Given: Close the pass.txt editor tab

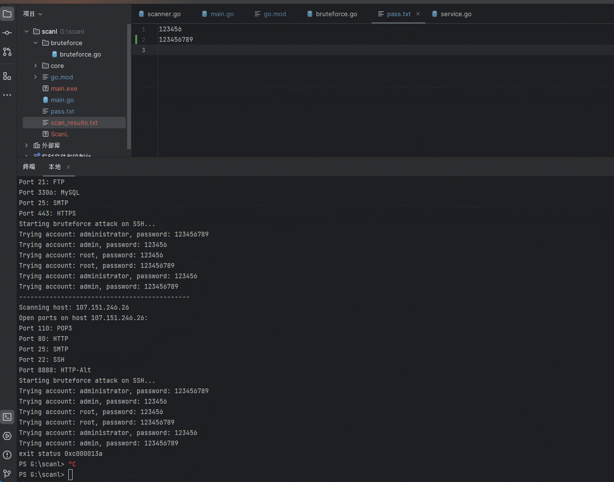Looking at the screenshot, I should (x=418, y=14).
